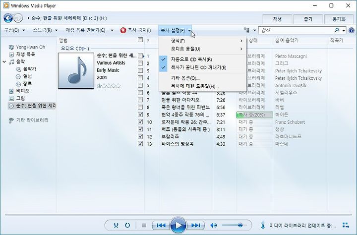The image size is (357, 235).
Task: Click the round play button
Action: tap(178, 225)
